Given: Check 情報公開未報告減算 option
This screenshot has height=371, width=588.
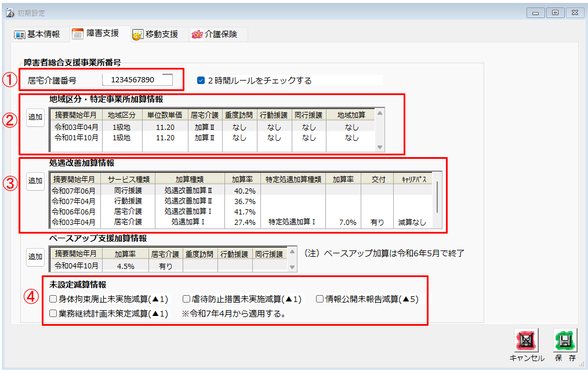Looking at the screenshot, I should coord(320,300).
